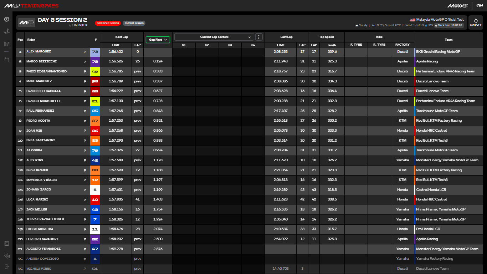Click Franco Morbidelli's yellow number 21 badge

click(95, 101)
